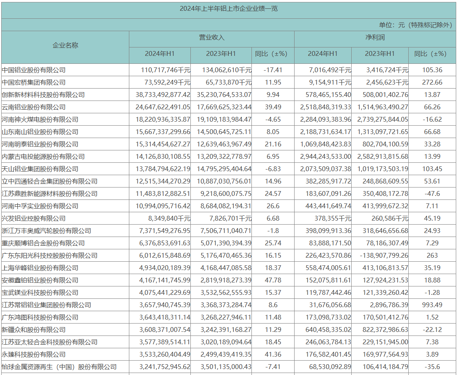This screenshot has height=375, width=459.
Task: Click the revenue value "110,717,746千元"
Action: [166, 70]
